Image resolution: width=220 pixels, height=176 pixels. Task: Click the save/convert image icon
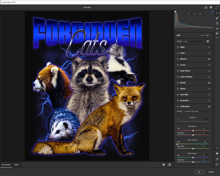point(206,8)
